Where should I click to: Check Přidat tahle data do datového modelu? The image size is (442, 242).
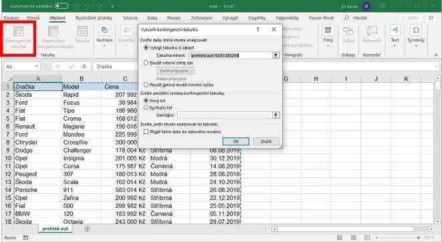coord(146,131)
